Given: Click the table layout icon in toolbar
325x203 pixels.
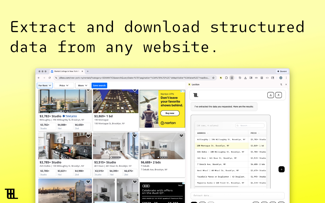Looking at the screenshot, I should pos(262,78).
